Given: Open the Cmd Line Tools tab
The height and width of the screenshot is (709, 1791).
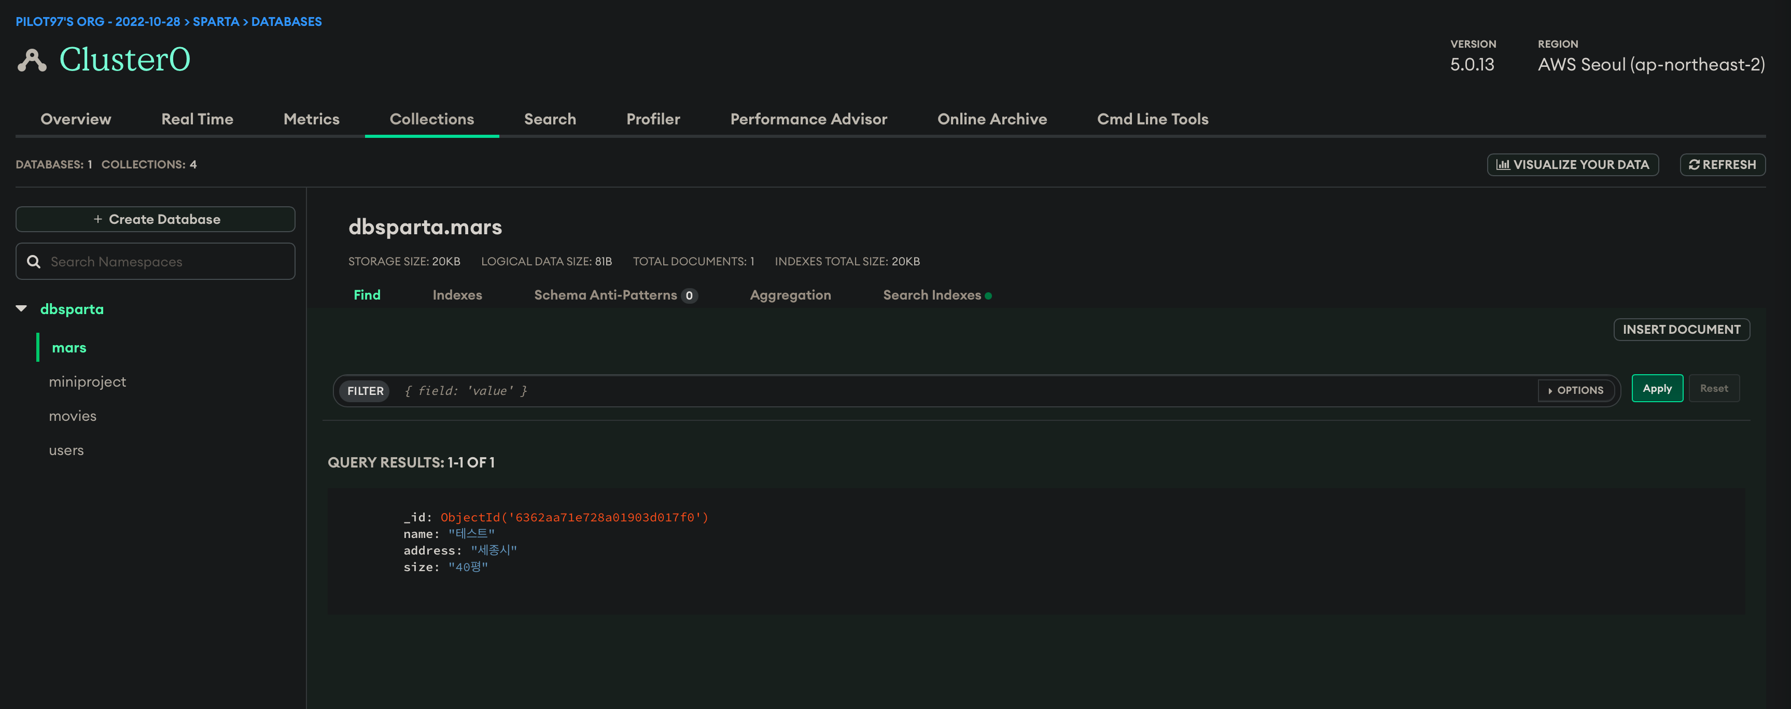Looking at the screenshot, I should coord(1153,119).
